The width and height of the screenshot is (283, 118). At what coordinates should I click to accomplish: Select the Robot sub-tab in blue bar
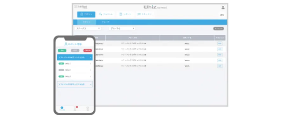coord(87,22)
